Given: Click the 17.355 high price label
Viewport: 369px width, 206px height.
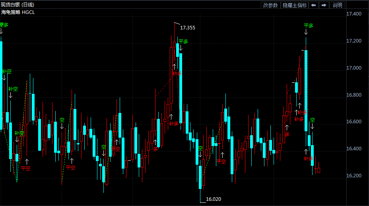Looking at the screenshot, I should click(x=188, y=28).
